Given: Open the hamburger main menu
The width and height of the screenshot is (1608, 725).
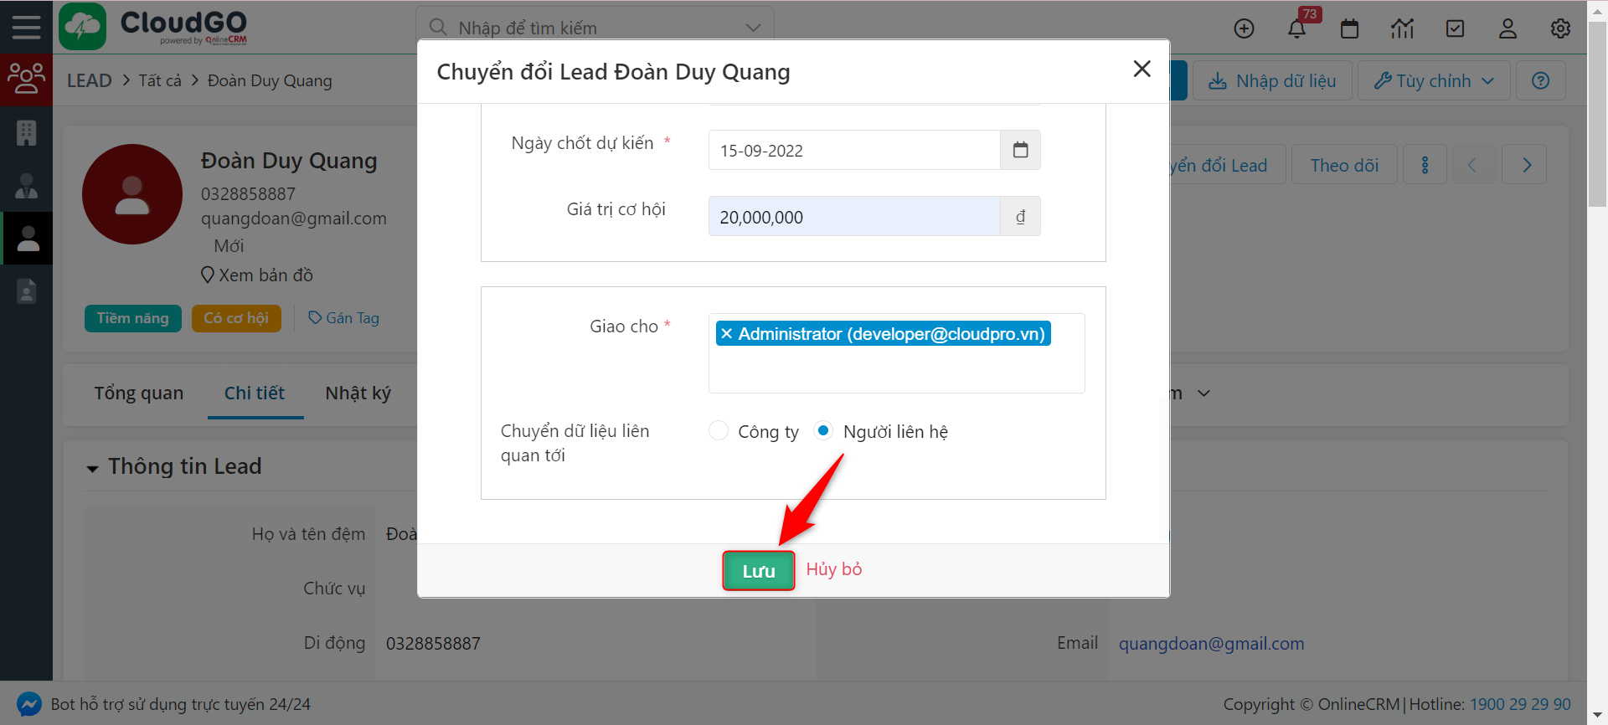Looking at the screenshot, I should 26,28.
